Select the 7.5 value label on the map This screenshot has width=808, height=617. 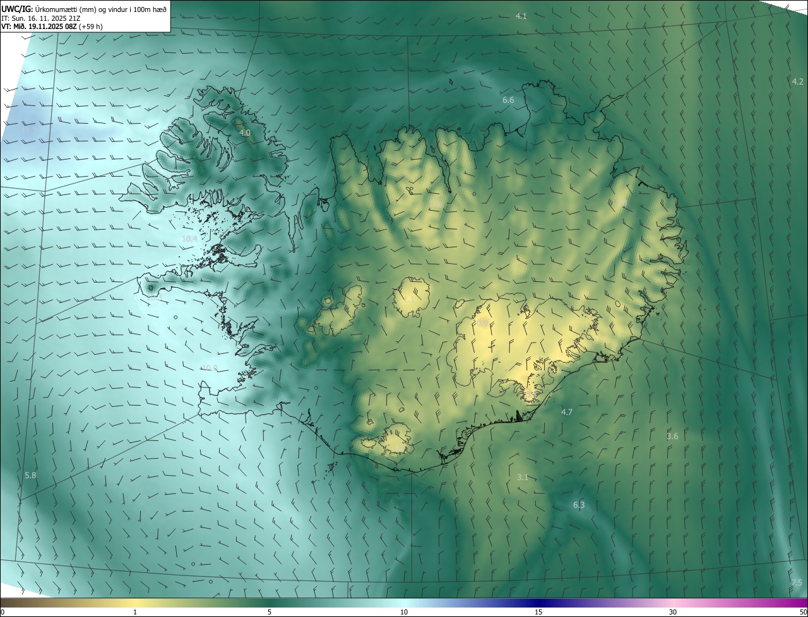[x=797, y=582]
